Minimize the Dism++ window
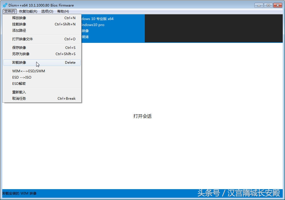Screen dimensions: 285x200 click(259, 5)
